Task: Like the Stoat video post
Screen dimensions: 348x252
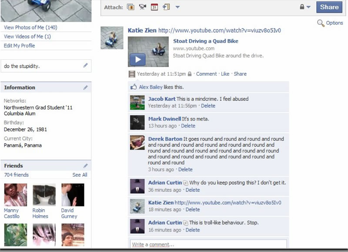Action: 225,74
